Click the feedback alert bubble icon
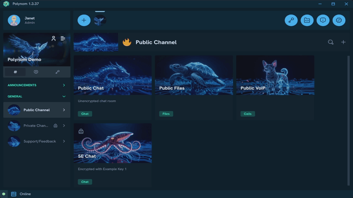This screenshot has width=353, height=198. (x=323, y=20)
